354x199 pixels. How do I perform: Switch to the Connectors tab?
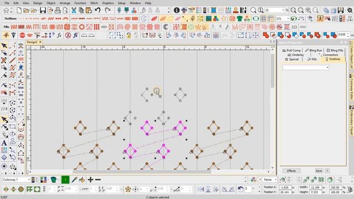tap(328, 55)
